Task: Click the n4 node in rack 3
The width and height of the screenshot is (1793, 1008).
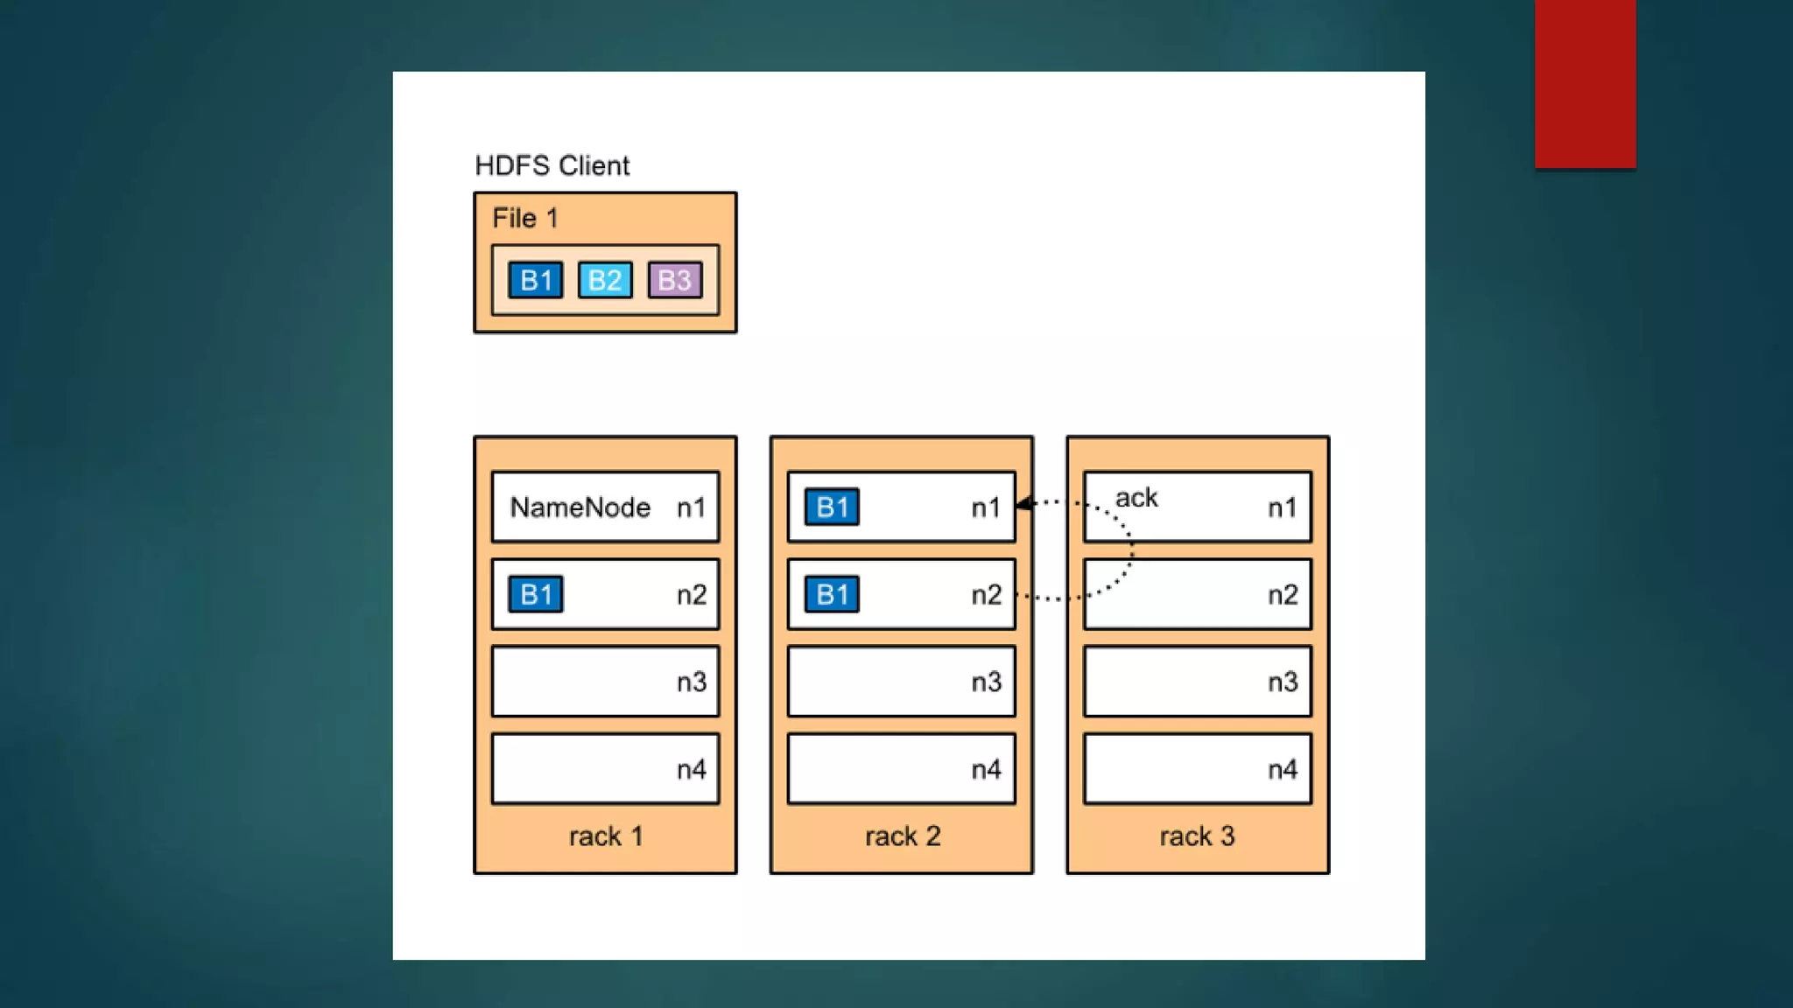Action: coord(1197,769)
